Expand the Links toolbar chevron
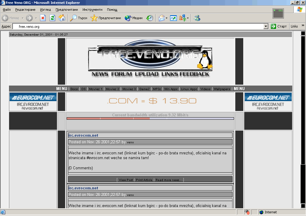Screen dimensions: 306x216 click(303, 25)
